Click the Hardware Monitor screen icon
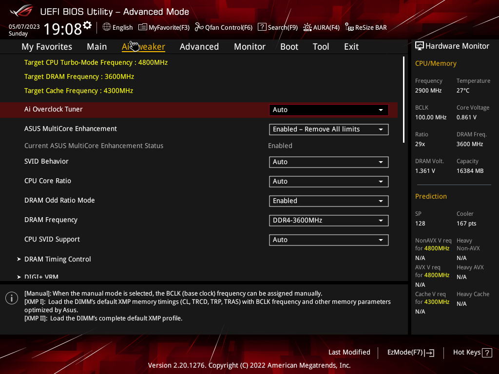 [420, 46]
